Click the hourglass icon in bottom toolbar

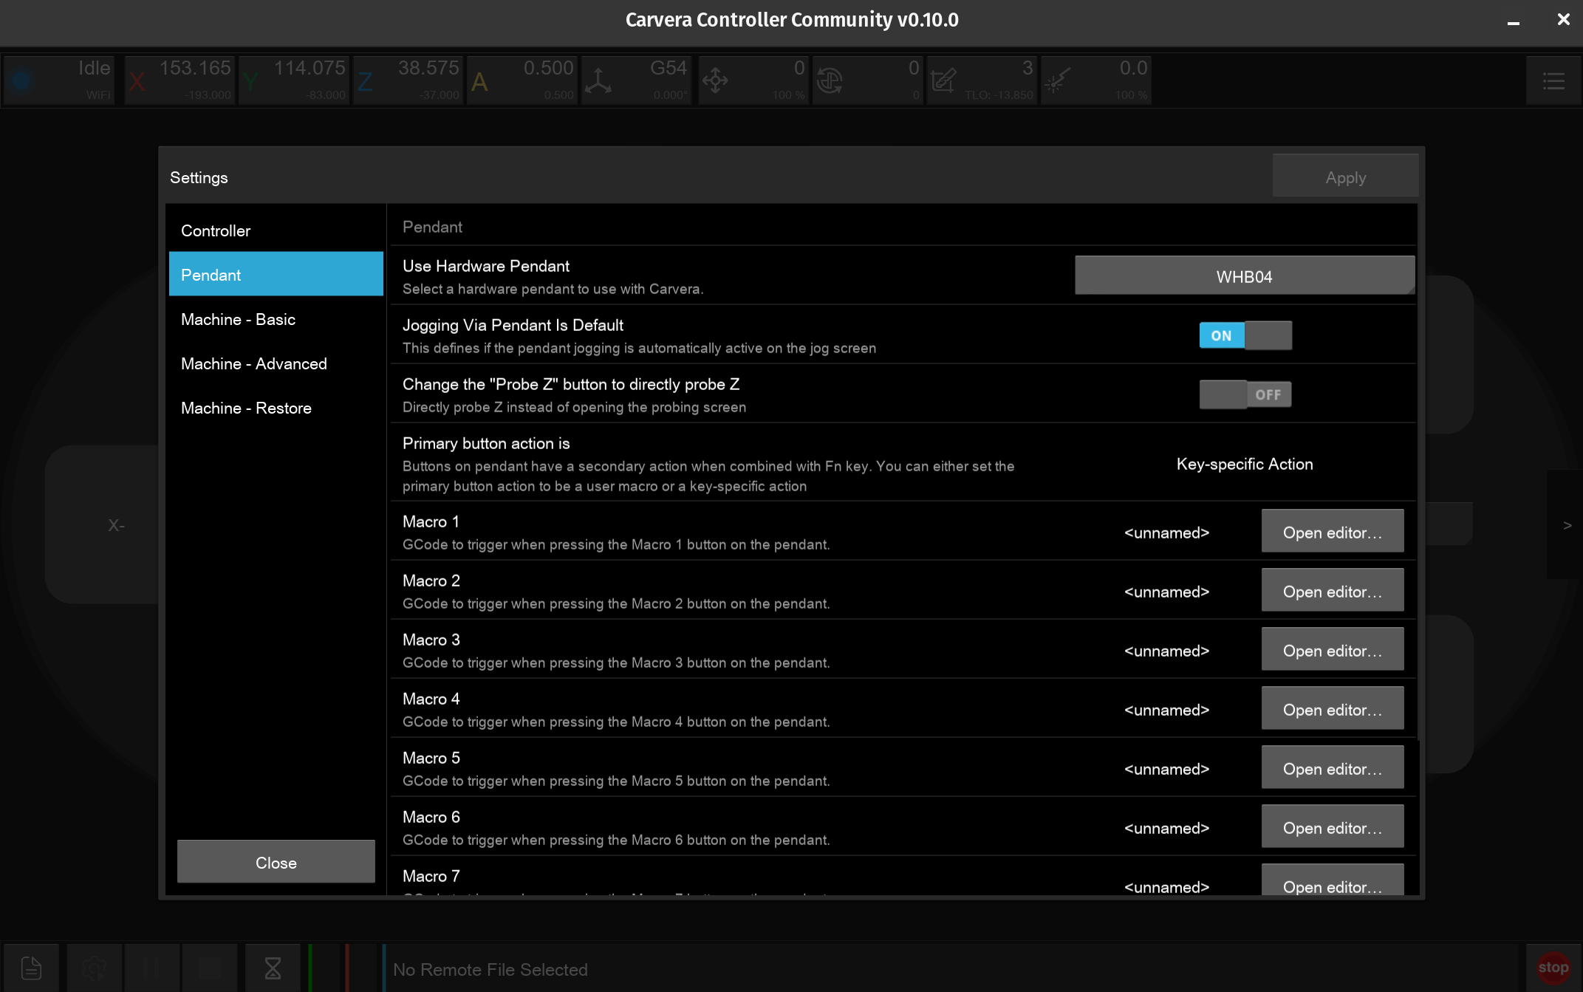(273, 968)
